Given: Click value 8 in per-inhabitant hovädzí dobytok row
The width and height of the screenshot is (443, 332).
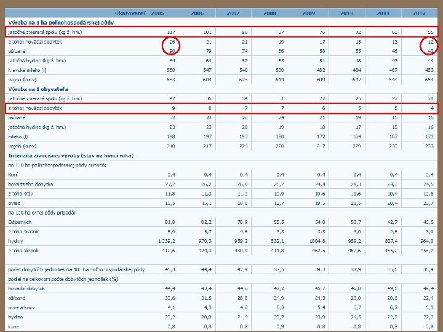Looking at the screenshot, I should (210, 108).
